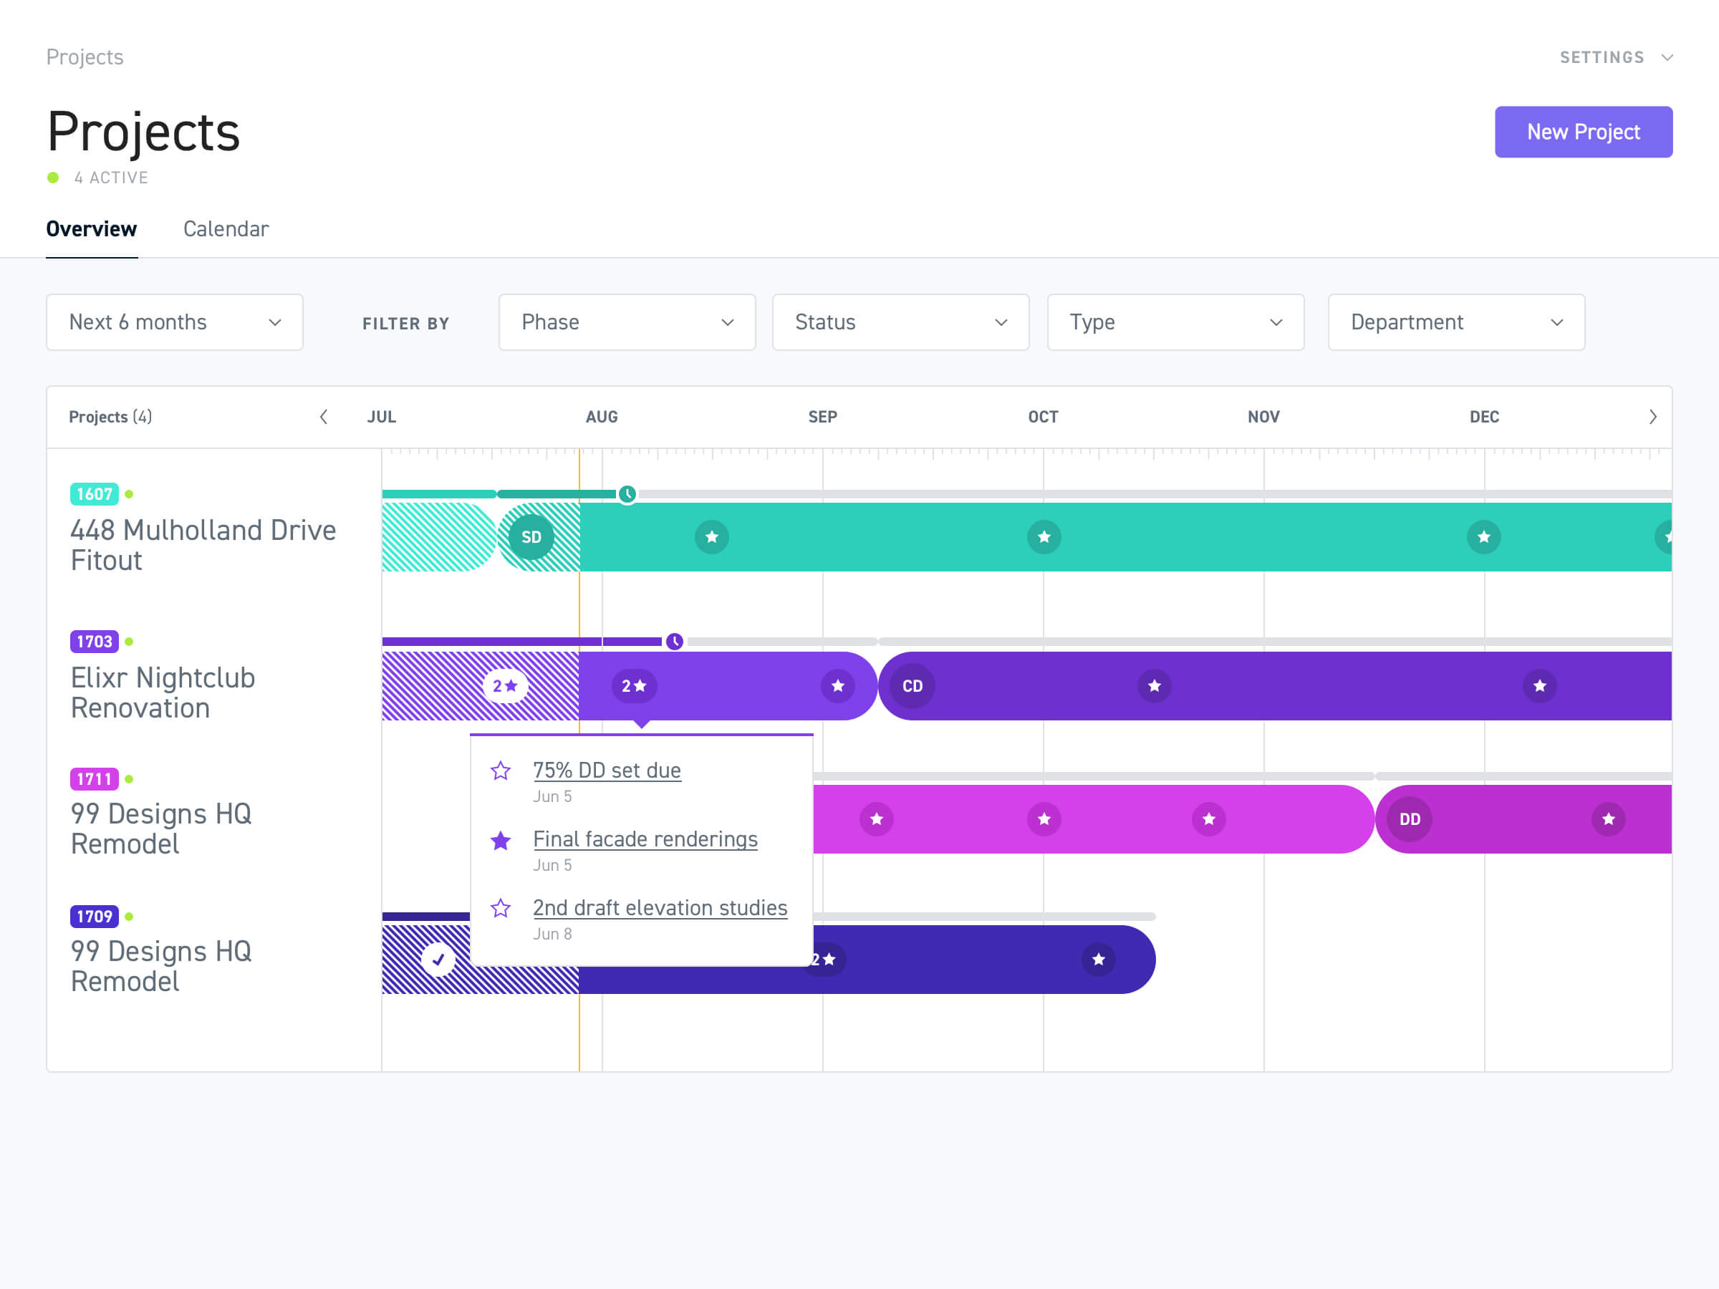Toggle star for 75% DD set due
Image resolution: width=1719 pixels, height=1289 pixels.
(501, 771)
